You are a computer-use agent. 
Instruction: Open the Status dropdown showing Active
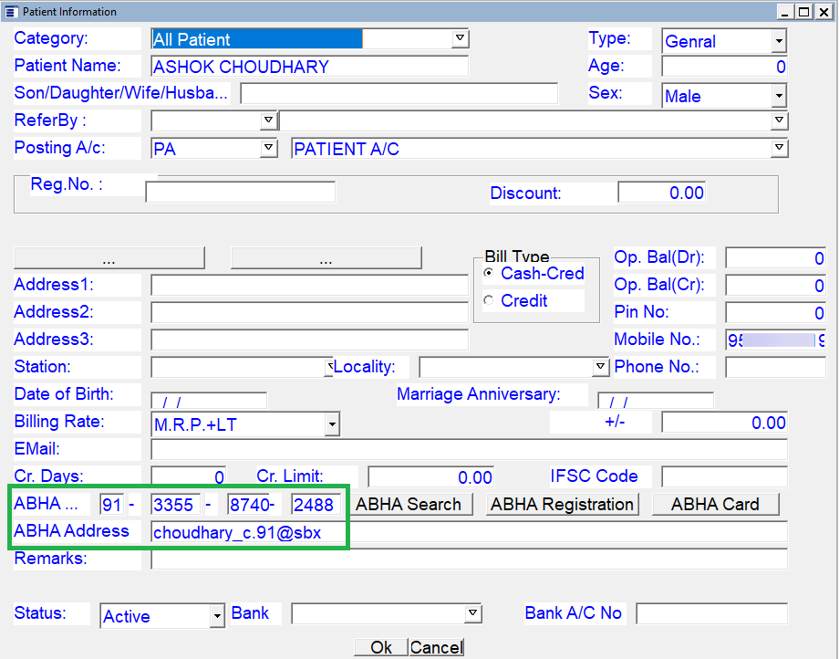click(217, 616)
